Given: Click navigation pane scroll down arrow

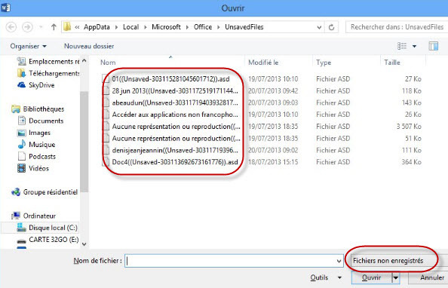Looking at the screenshot, I should 84,244.
